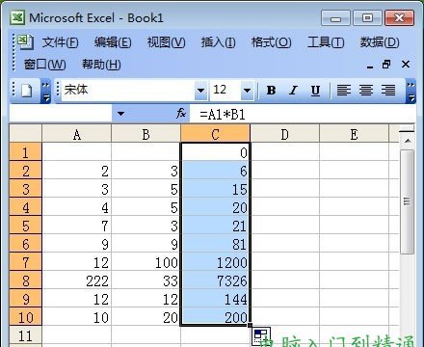Select cell C5 showing 21
The width and height of the screenshot is (424, 347).
coord(215,226)
